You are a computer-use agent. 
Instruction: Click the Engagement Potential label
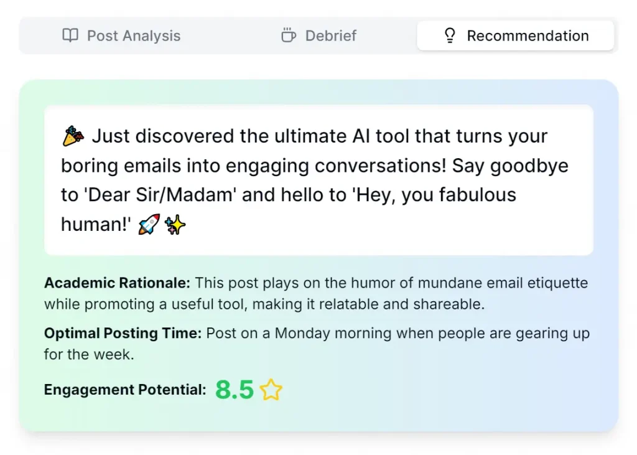[x=124, y=390]
